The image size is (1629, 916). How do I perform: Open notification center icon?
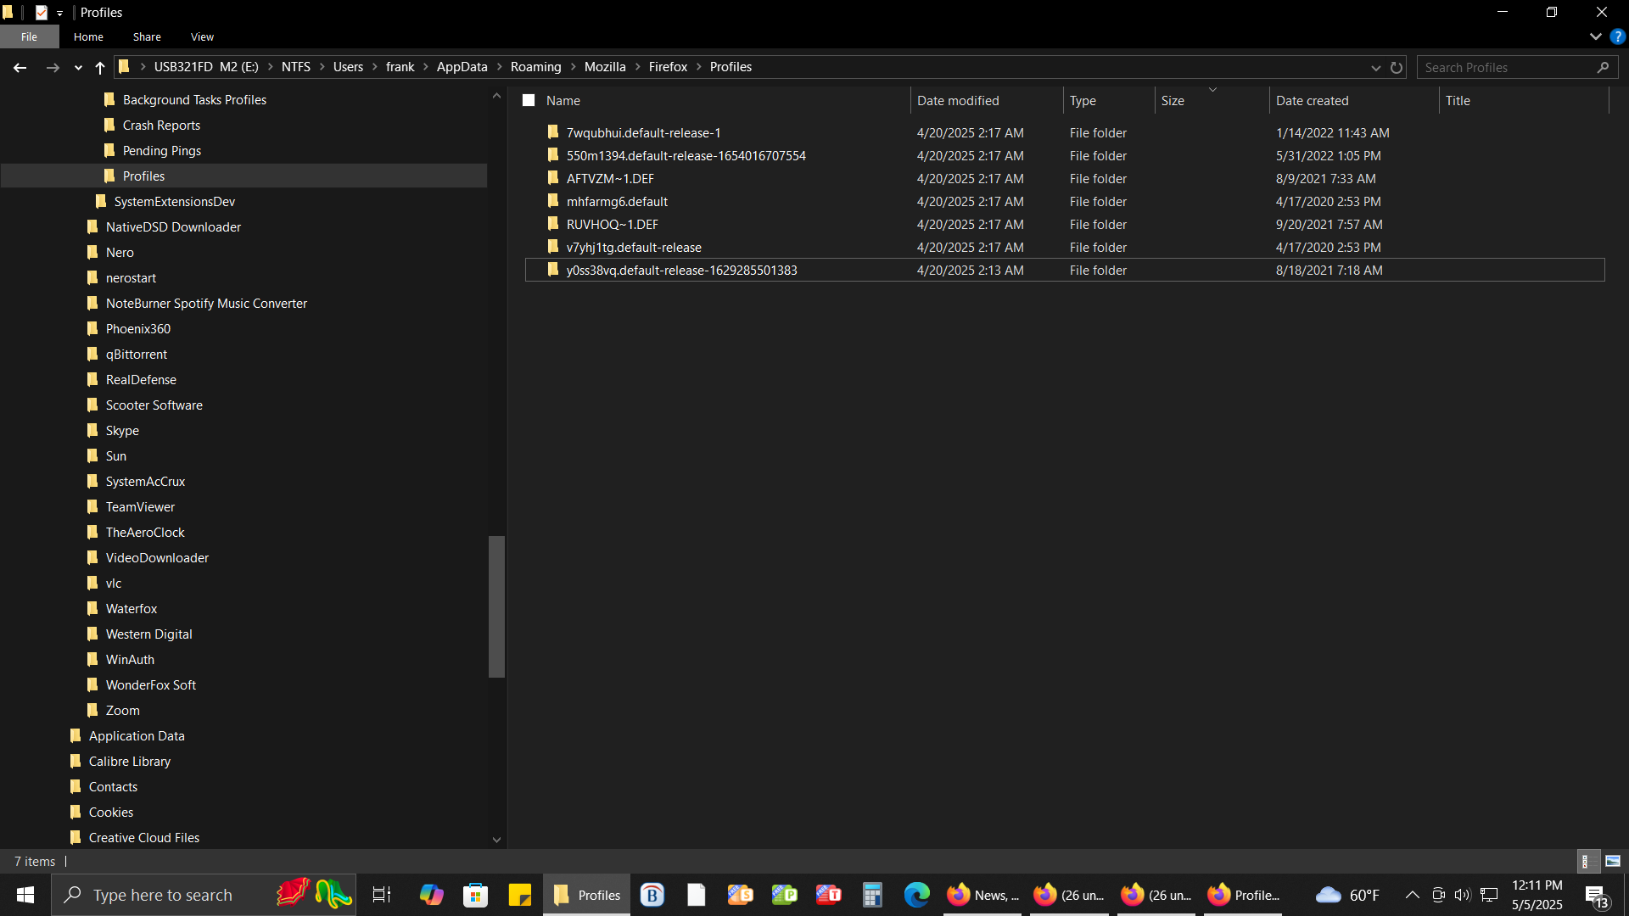point(1597,896)
